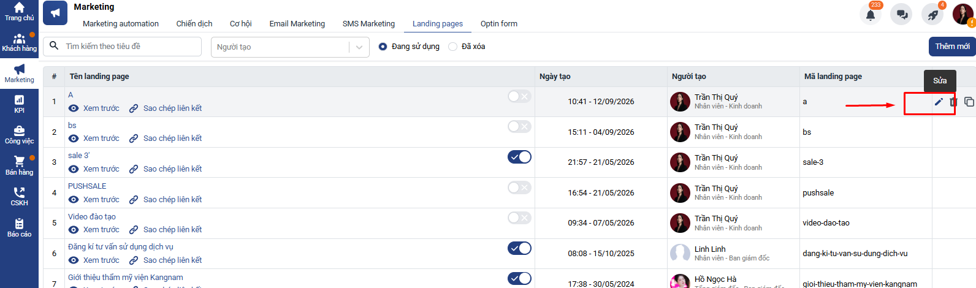Click the Thêm mới button
Viewport: 976px width, 288px height.
952,47
